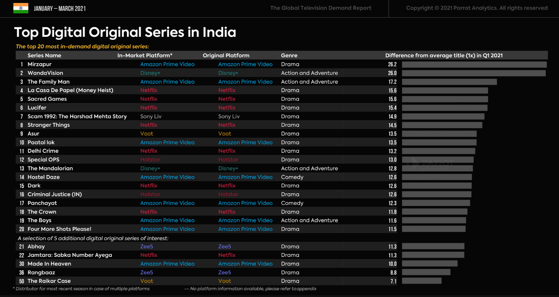
Task: Click In-Market 'Hotstar' in the Special OPS row
Action: tap(150, 160)
